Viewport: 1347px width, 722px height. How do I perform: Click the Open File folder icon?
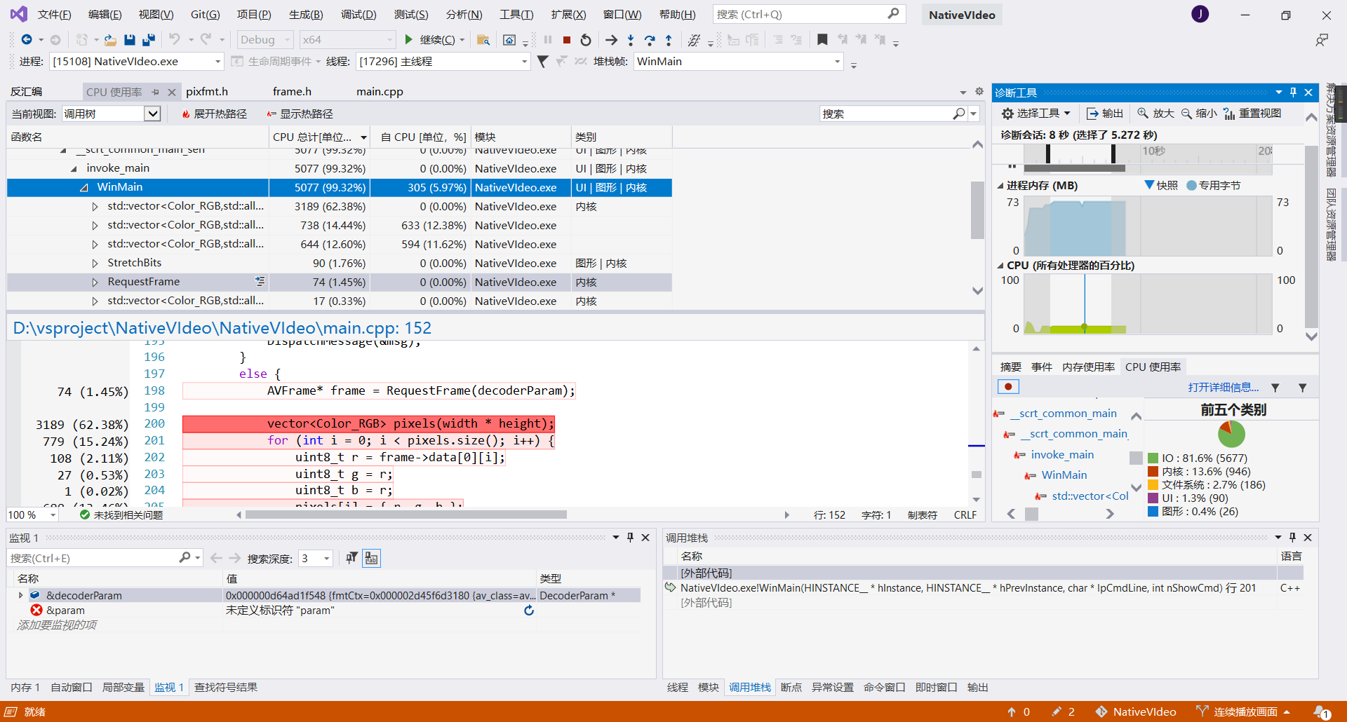pyautogui.click(x=110, y=40)
